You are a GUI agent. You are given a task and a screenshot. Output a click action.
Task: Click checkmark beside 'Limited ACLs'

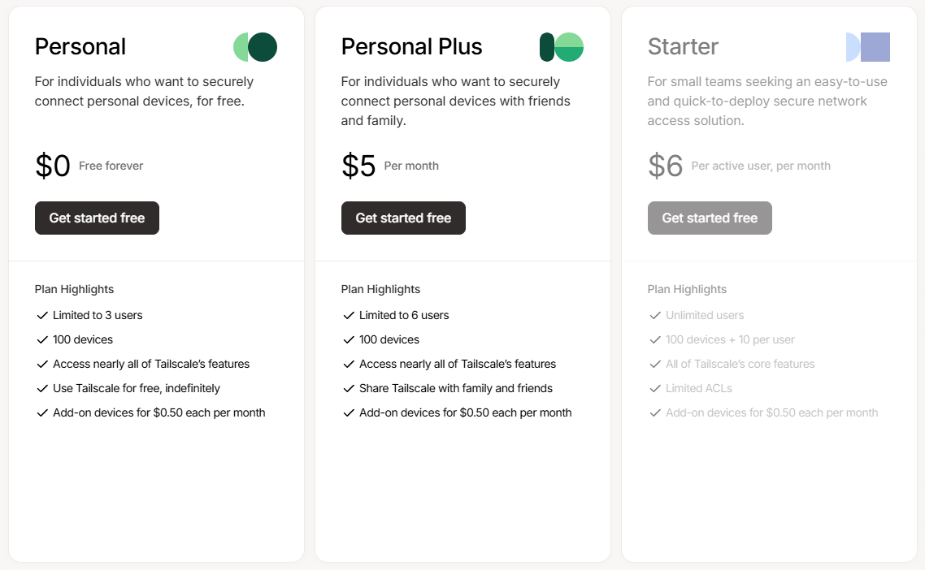pyautogui.click(x=655, y=388)
